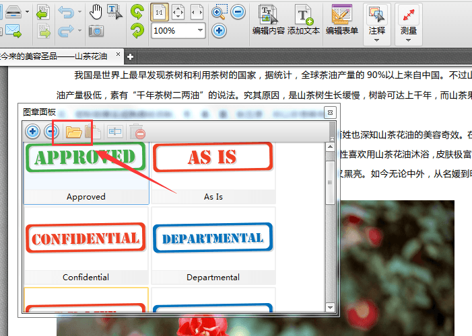Click the fit width icon
The height and width of the screenshot is (336, 472).
point(197,12)
